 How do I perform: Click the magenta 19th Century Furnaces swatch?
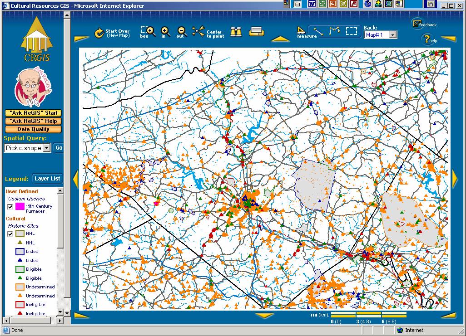point(20,207)
